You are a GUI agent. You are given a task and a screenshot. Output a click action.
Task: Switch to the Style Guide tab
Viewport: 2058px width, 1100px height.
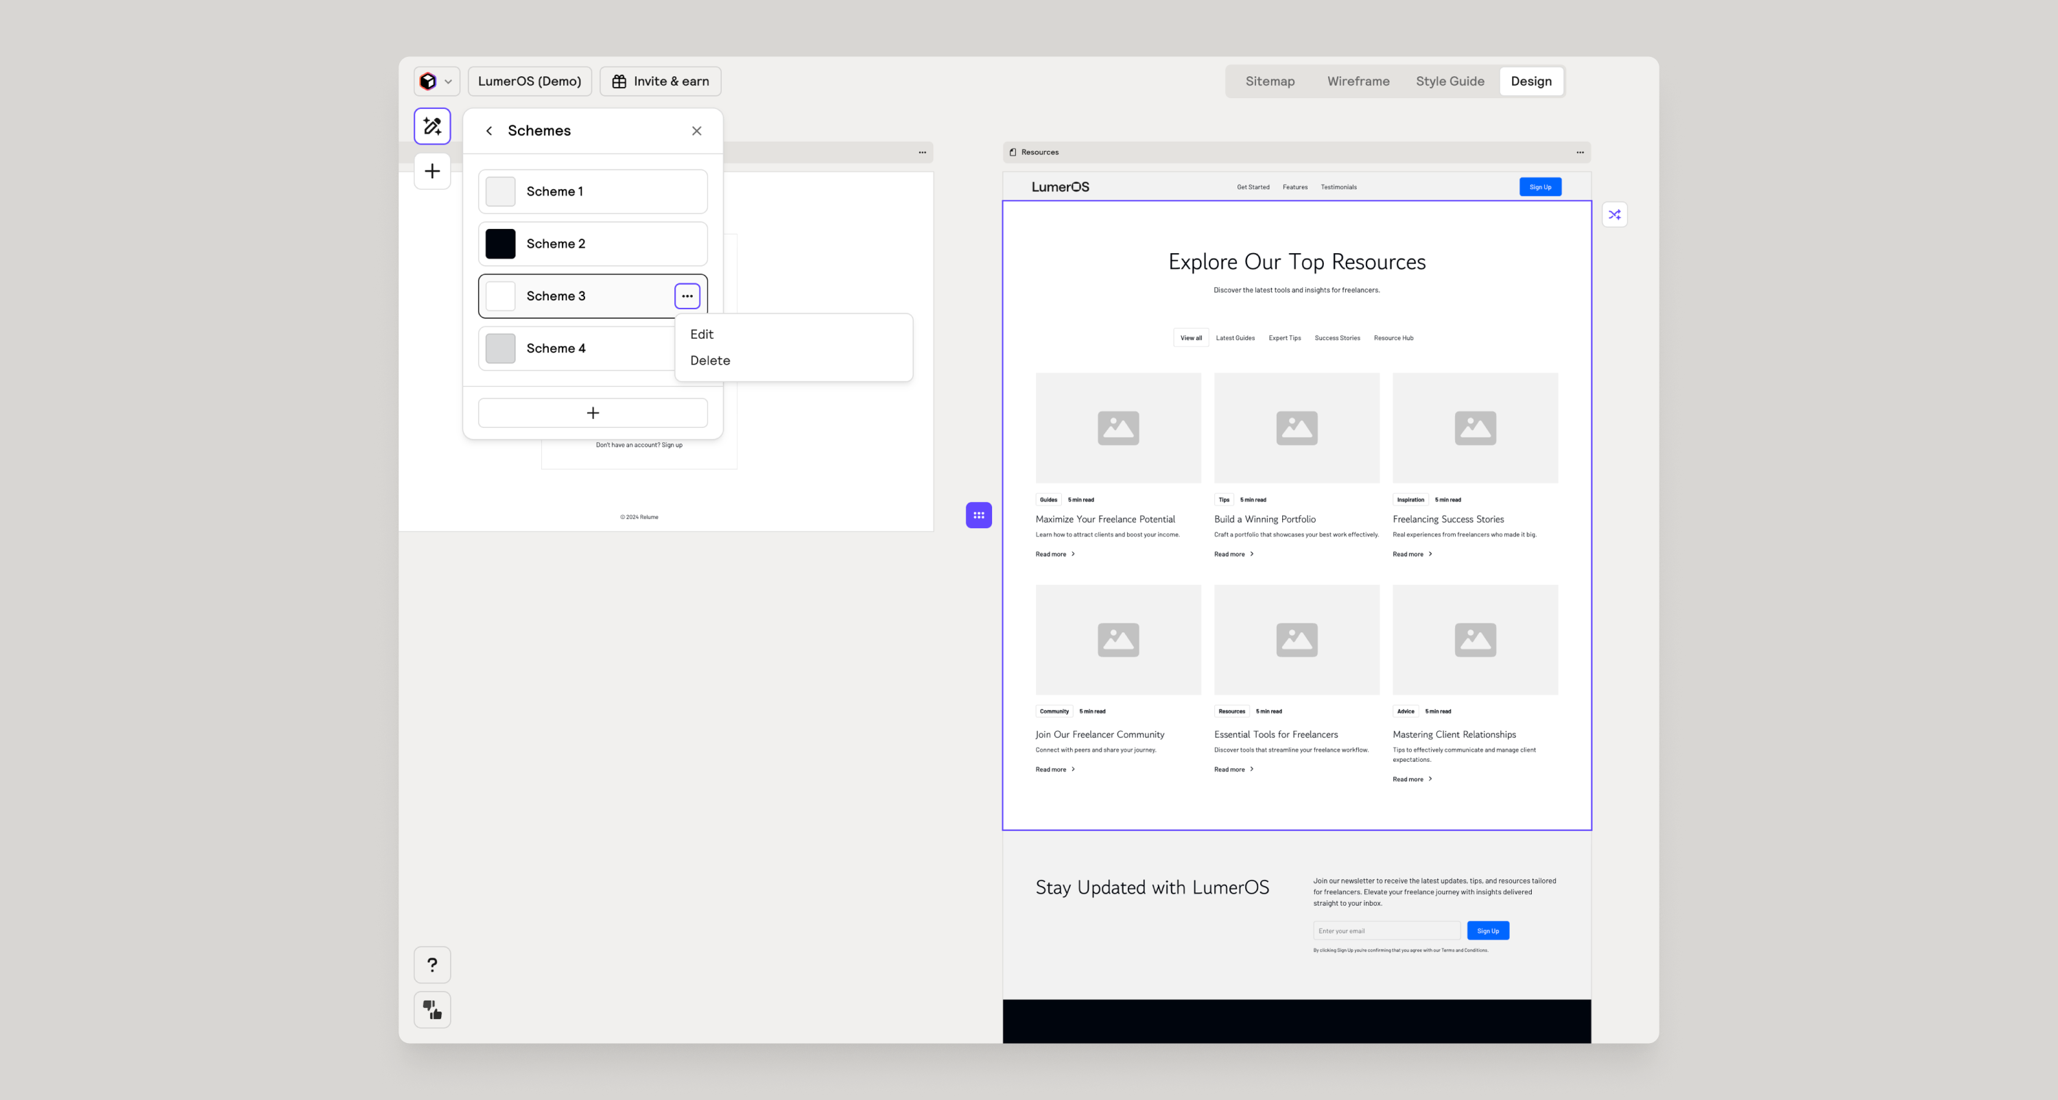pos(1450,82)
